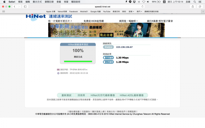Open the BBS bookmark
Screen dimensions: 205x128
[124, 11]
